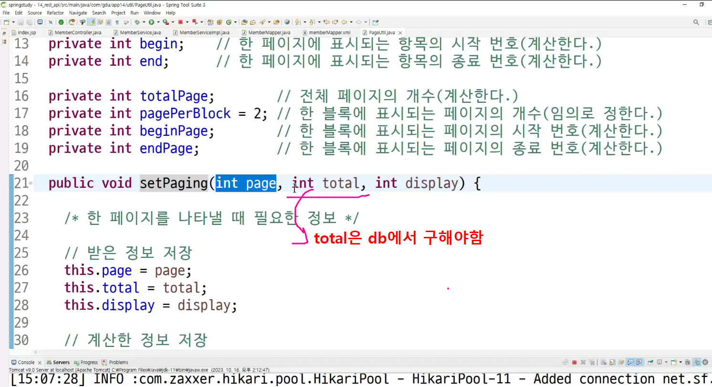
Task: Click the Next Annotation arrow icon
Action: click(297, 22)
